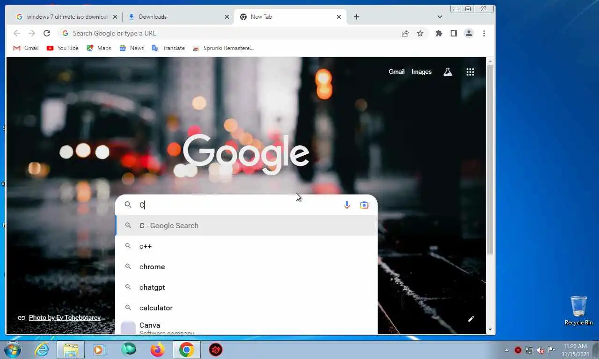Viewport: 599px width, 359px height.
Task: Open the Gmail bookmark
Action: 26,48
